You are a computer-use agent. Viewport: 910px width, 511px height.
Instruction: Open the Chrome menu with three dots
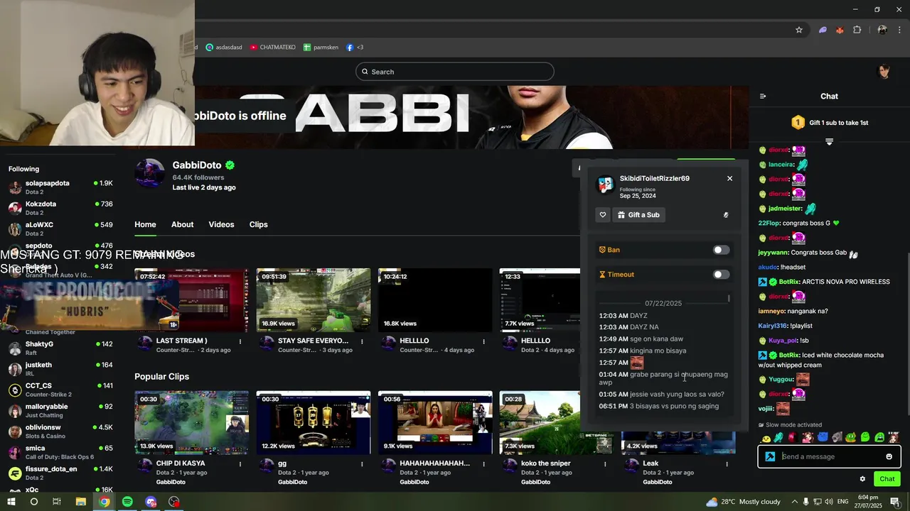pos(901,30)
